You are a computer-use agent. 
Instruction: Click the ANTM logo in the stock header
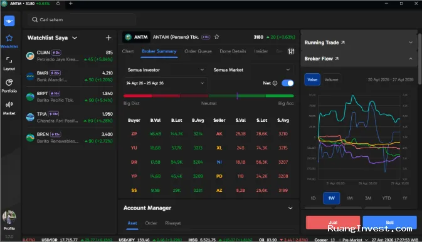pyautogui.click(x=128, y=37)
